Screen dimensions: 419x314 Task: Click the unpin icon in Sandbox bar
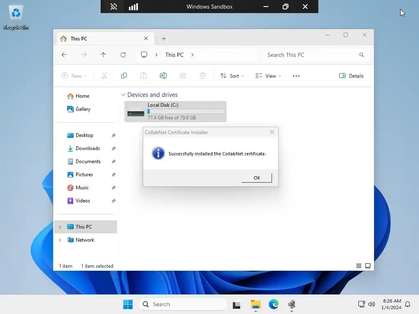114,7
